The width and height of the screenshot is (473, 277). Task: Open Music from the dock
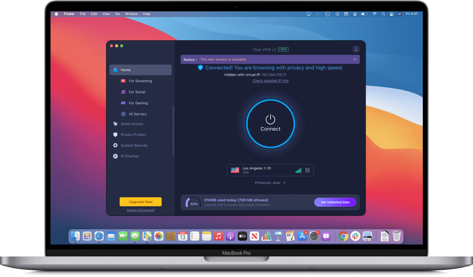click(218, 236)
